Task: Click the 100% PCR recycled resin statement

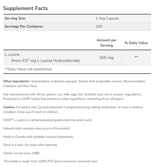Action: pos(51,161)
